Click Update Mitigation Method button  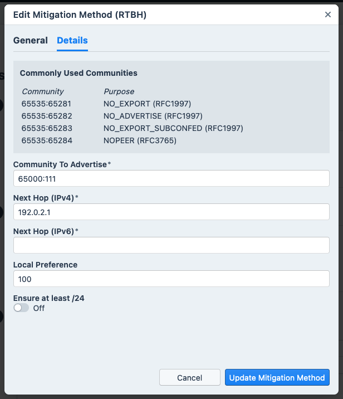tap(277, 377)
